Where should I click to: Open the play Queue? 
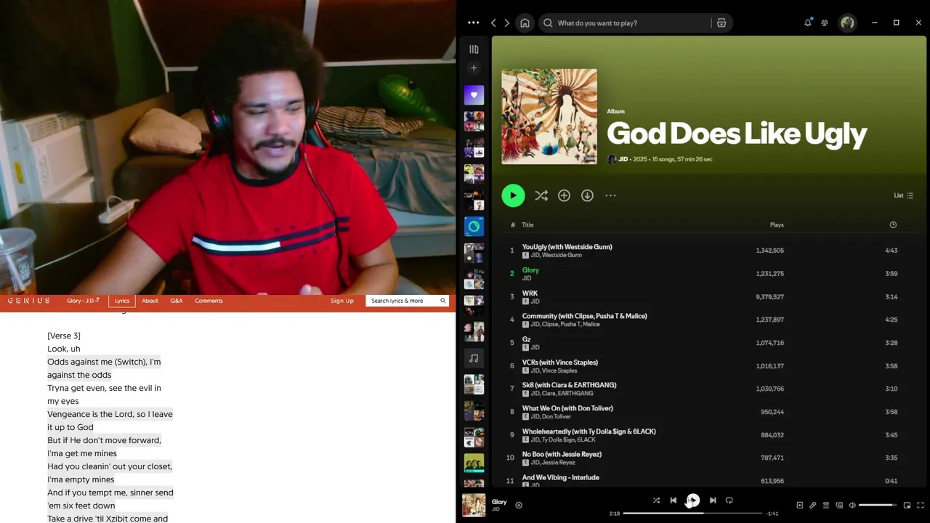826,505
